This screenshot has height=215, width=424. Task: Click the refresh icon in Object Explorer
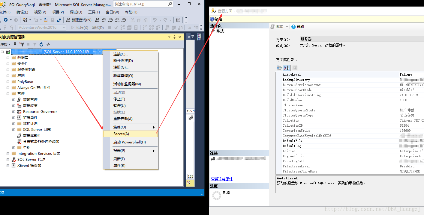41,44
